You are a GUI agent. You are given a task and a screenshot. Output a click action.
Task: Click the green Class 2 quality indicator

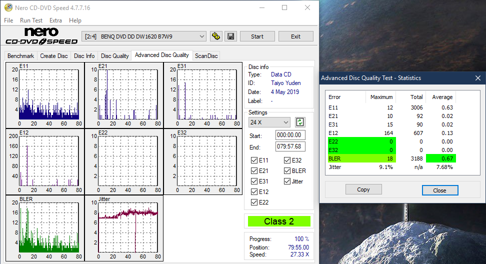coord(279,221)
